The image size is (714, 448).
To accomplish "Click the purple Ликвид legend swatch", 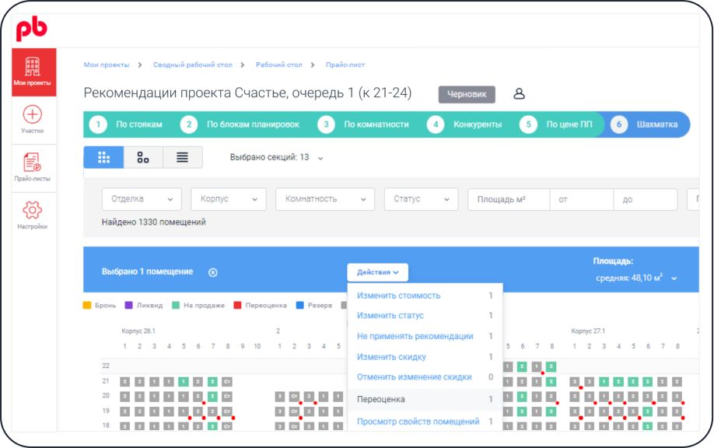I will pos(129,305).
